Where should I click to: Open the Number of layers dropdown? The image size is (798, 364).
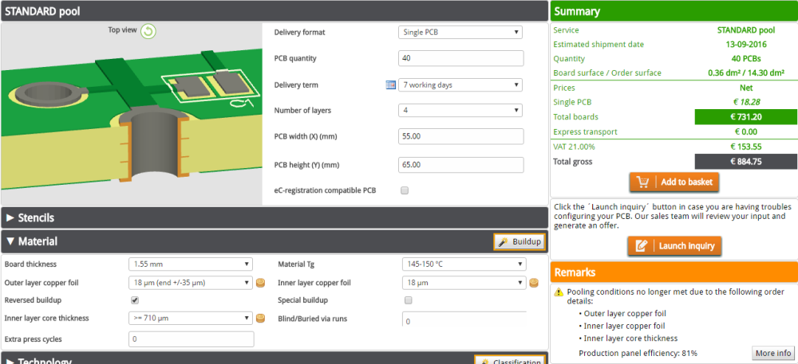460,110
